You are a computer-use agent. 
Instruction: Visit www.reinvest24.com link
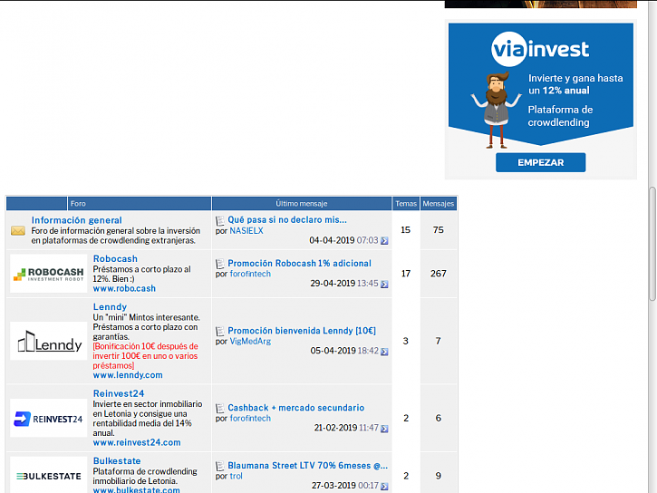pos(137,443)
